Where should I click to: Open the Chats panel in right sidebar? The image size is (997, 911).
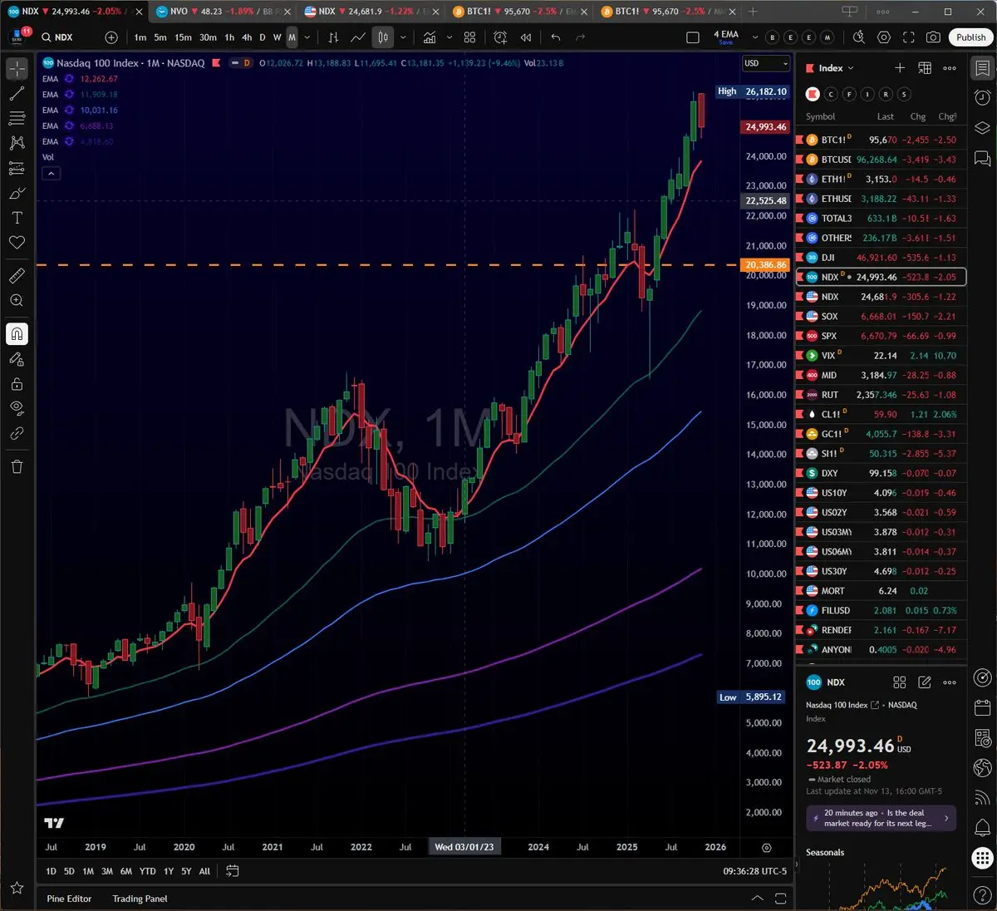coord(982,157)
